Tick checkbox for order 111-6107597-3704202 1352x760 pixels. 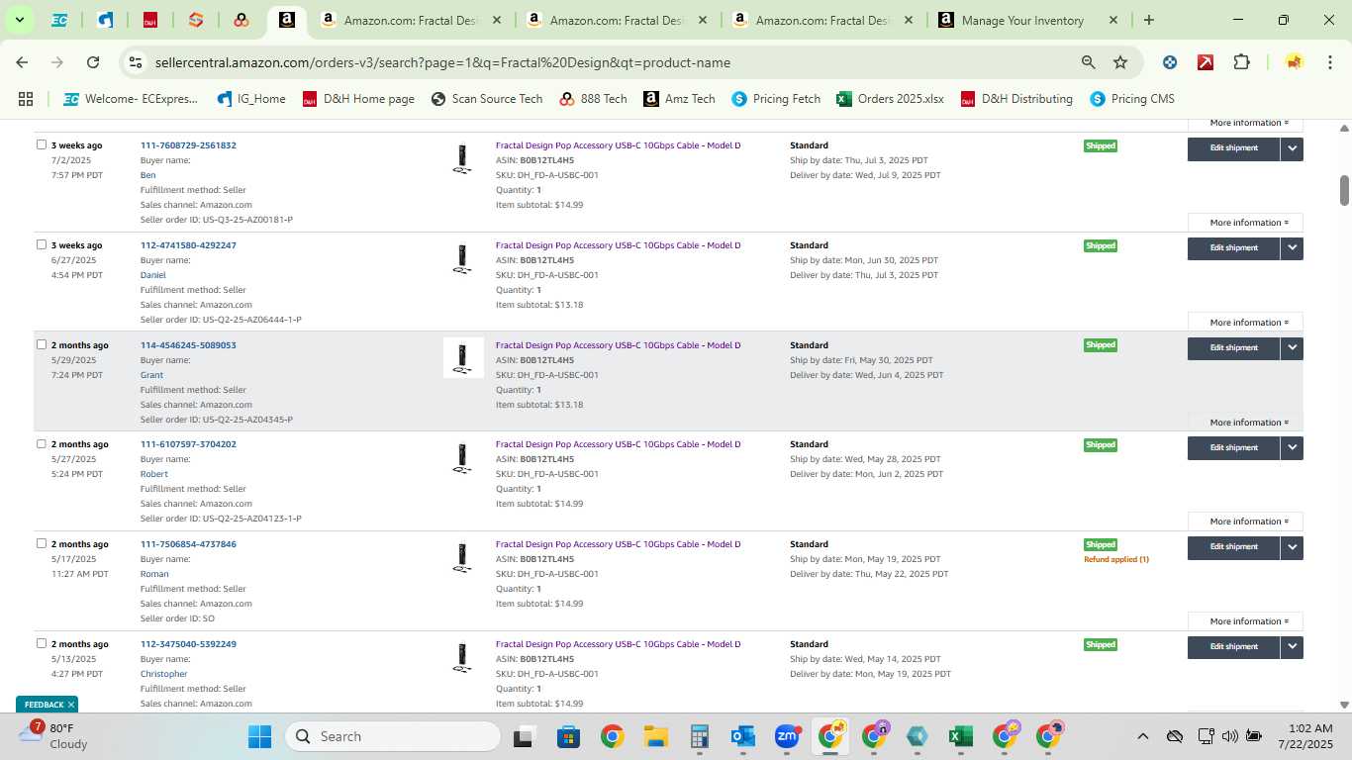42,443
